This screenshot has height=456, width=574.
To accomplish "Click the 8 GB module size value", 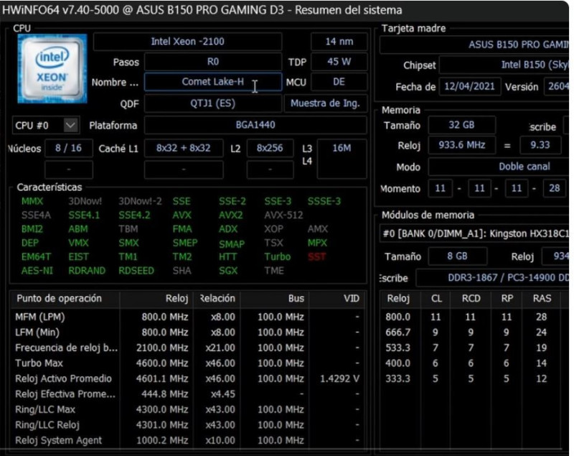I will [457, 256].
